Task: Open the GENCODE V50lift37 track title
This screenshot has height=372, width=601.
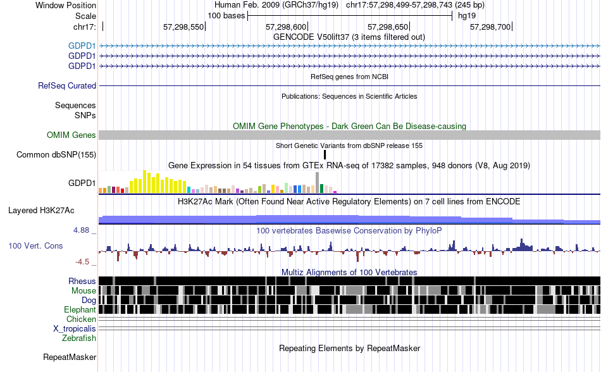Action: click(349, 37)
